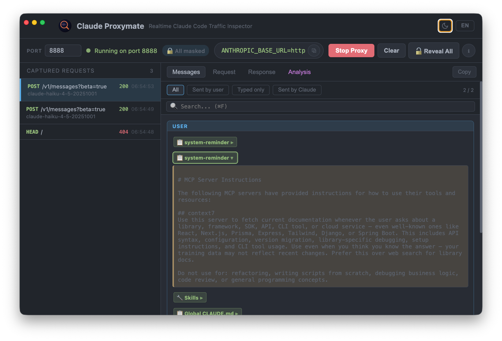Clear the captured requests
502x341 pixels.
pyautogui.click(x=391, y=51)
